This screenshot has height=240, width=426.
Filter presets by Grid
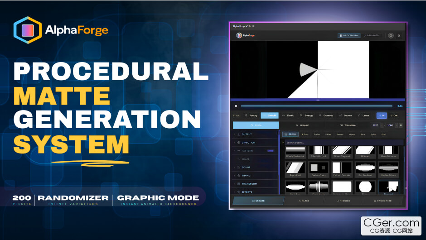pos(383,134)
